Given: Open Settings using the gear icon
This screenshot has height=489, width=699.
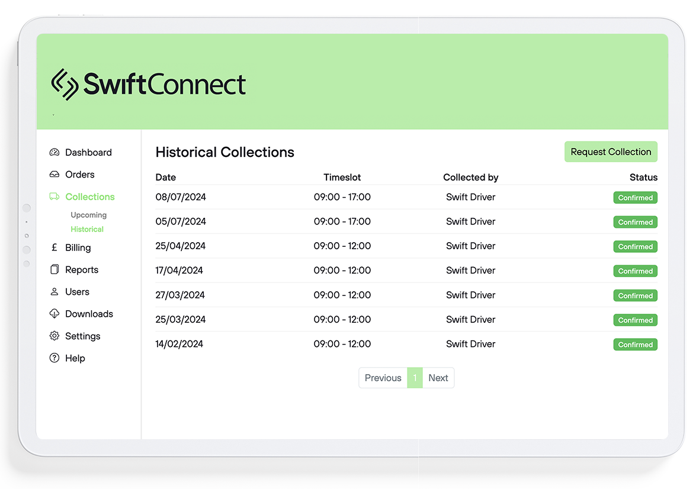Looking at the screenshot, I should click(54, 336).
